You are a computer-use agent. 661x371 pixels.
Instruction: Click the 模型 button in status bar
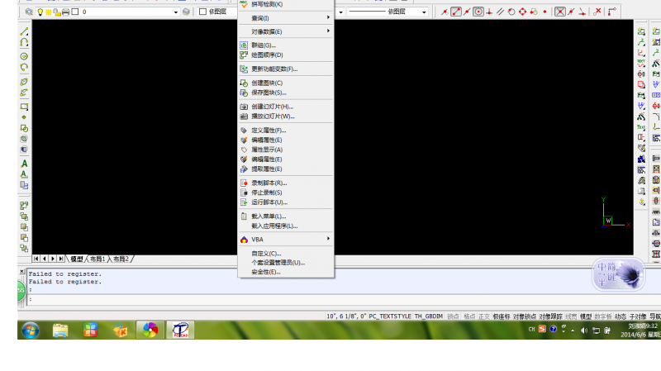click(x=586, y=316)
